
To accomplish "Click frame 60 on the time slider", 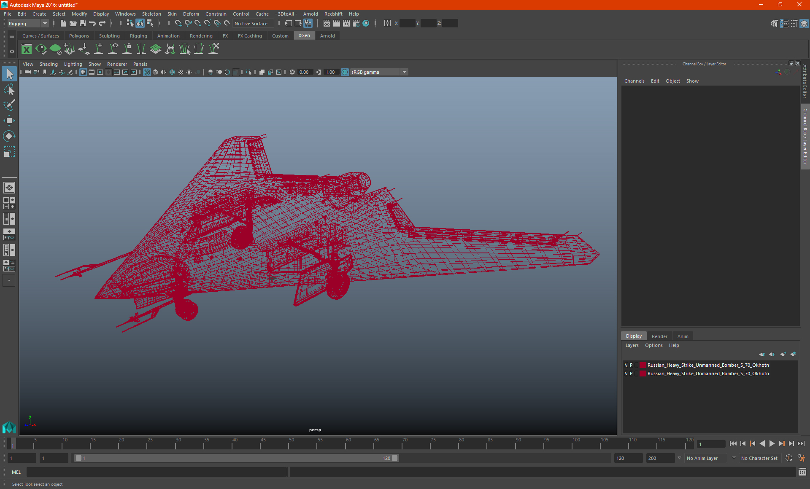I will pyautogui.click(x=348, y=443).
